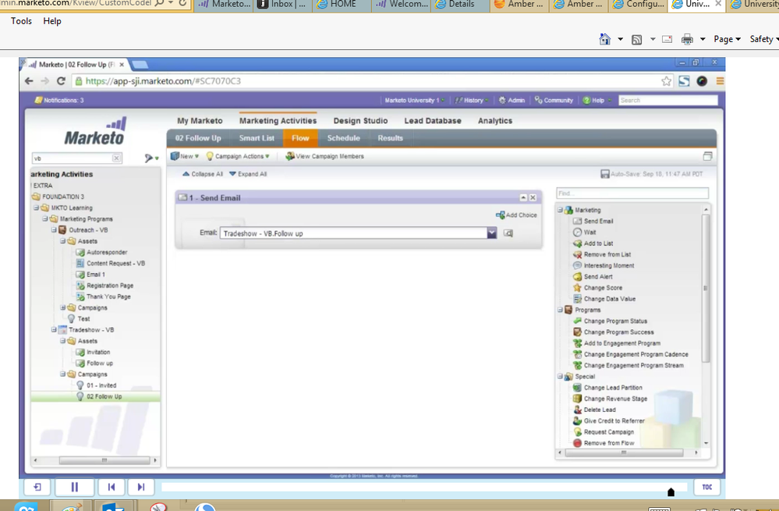
Task: Select the Remove from Flow action
Action: [604, 443]
